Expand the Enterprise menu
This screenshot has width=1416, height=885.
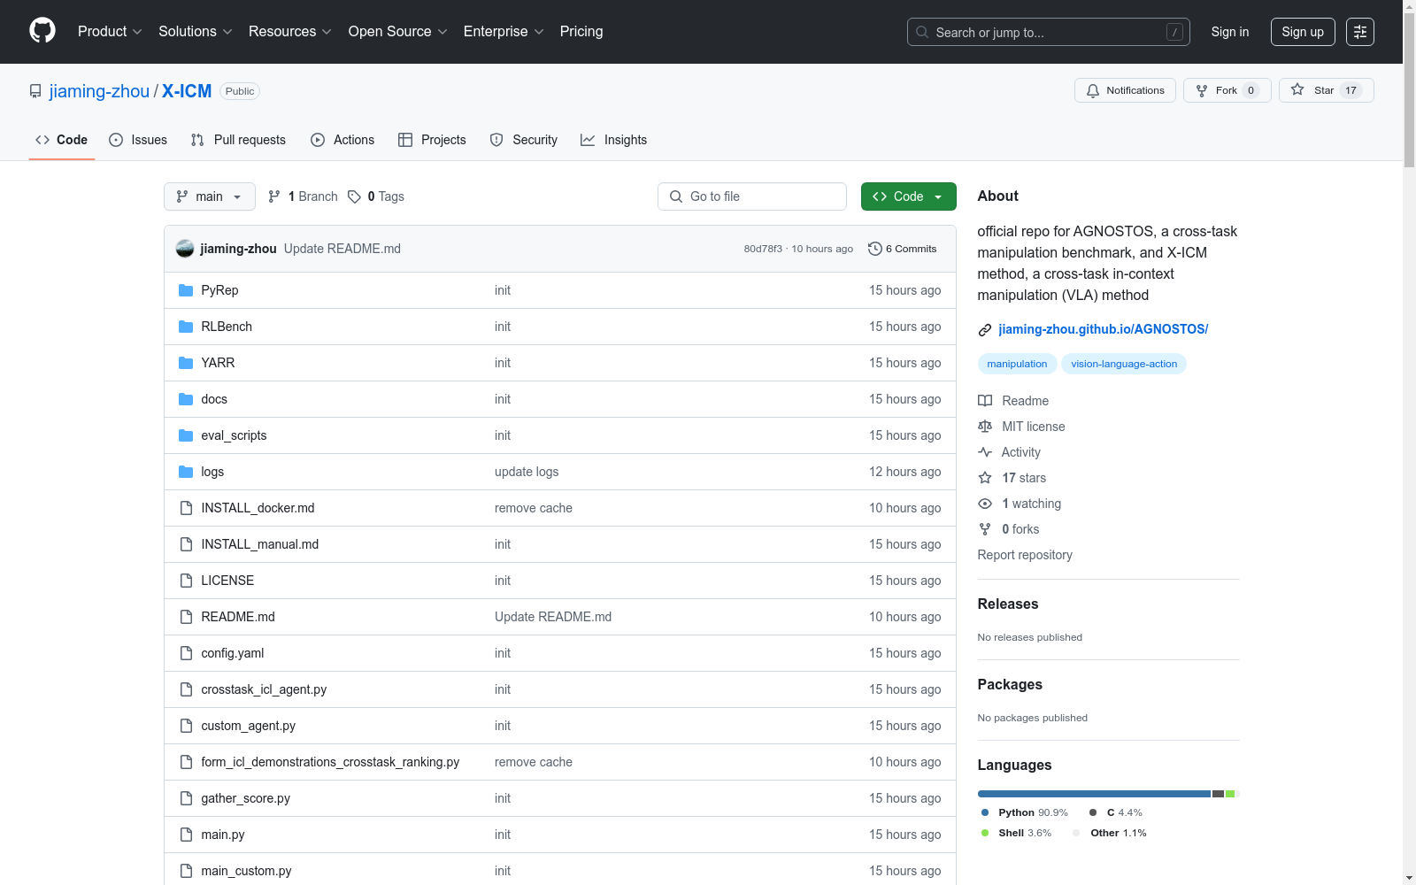[504, 32]
